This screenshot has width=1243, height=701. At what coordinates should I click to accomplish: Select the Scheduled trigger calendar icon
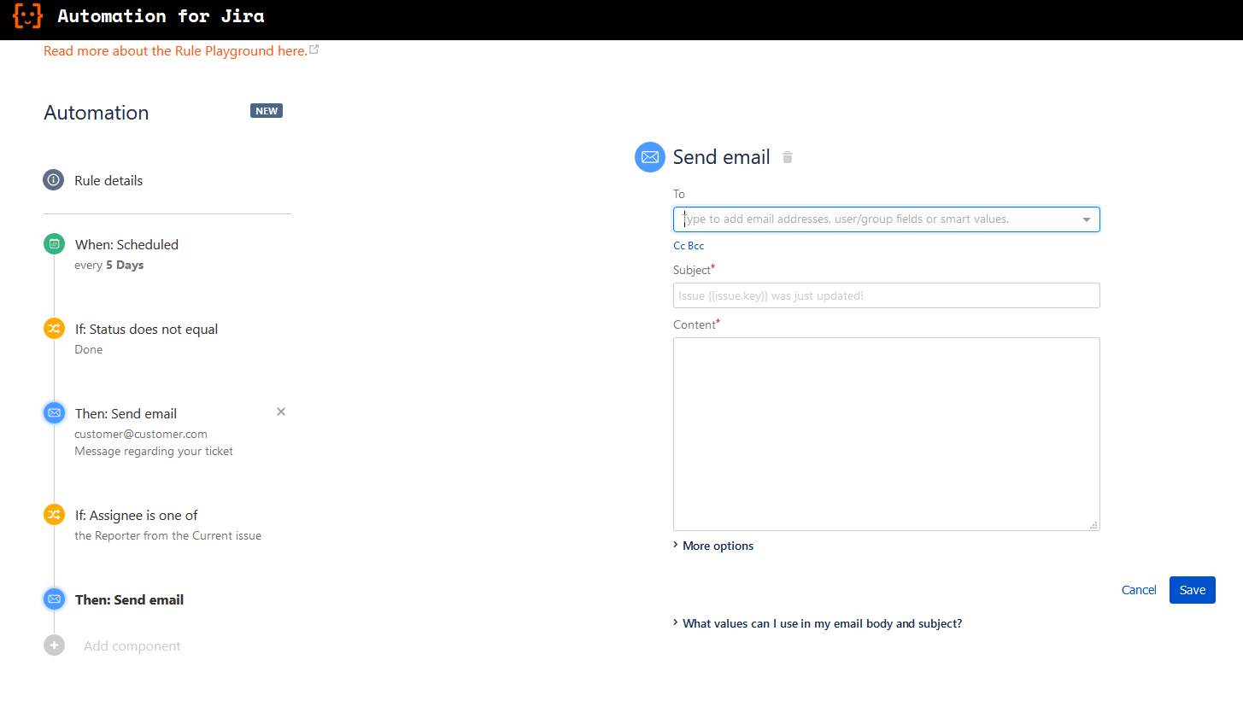coord(54,243)
